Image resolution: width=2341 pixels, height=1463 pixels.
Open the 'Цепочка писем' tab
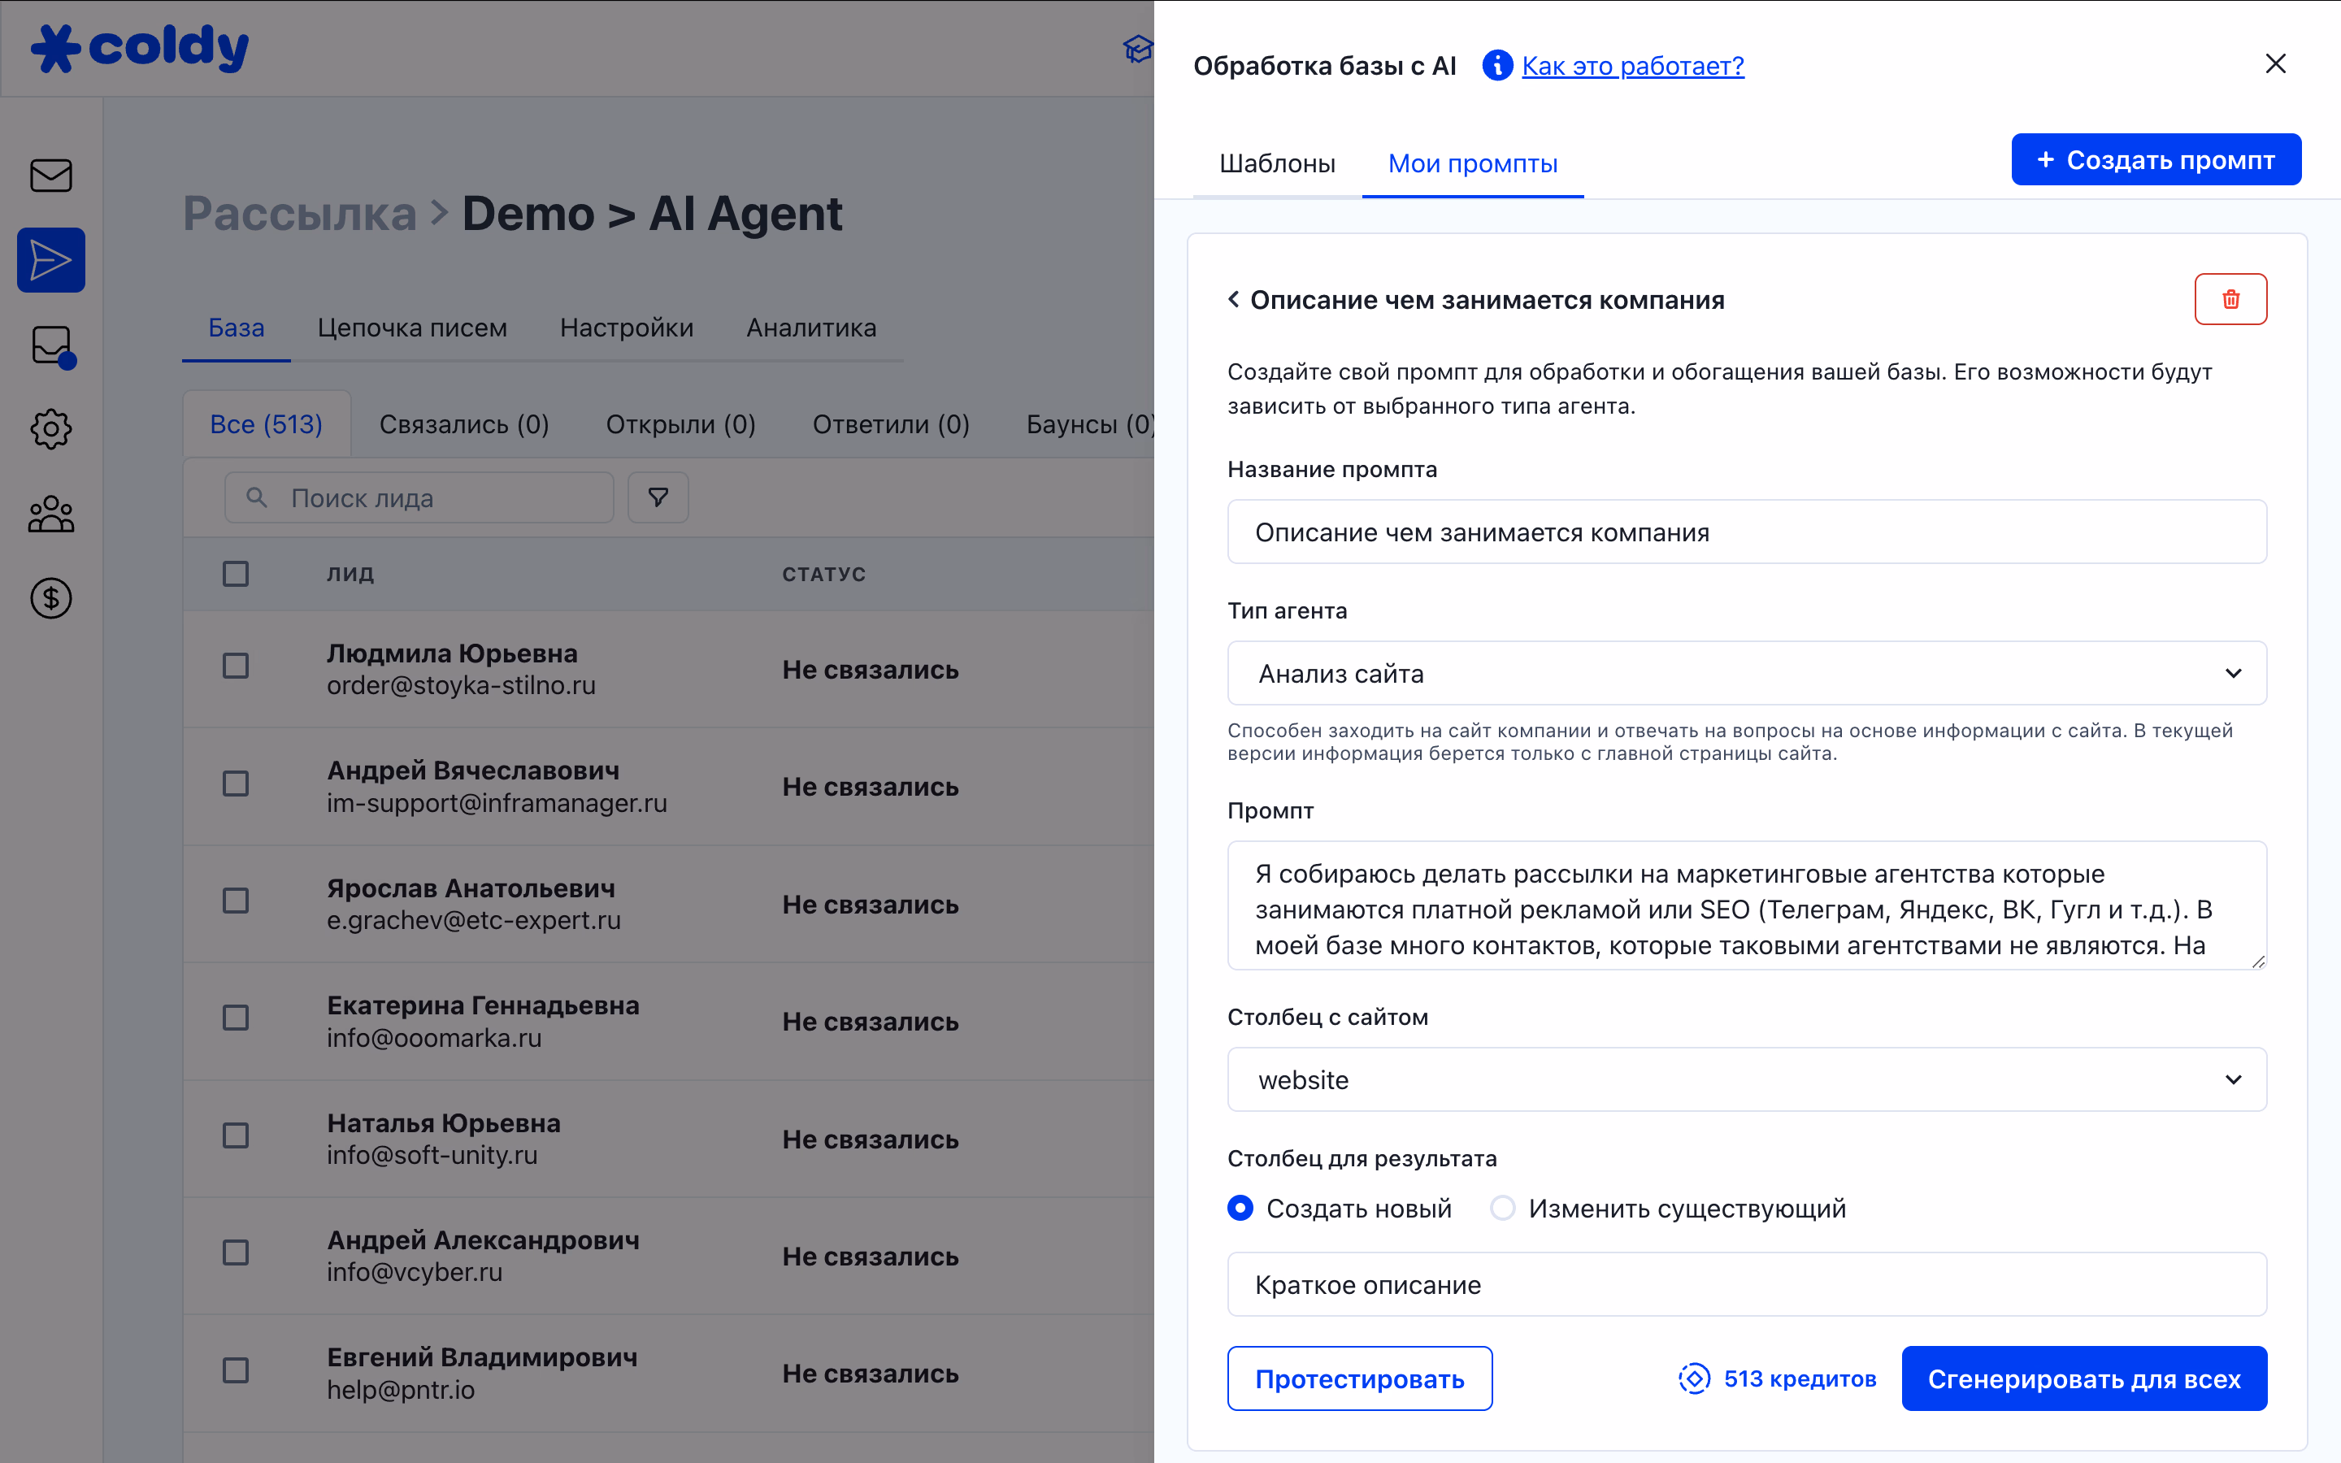pos(412,328)
